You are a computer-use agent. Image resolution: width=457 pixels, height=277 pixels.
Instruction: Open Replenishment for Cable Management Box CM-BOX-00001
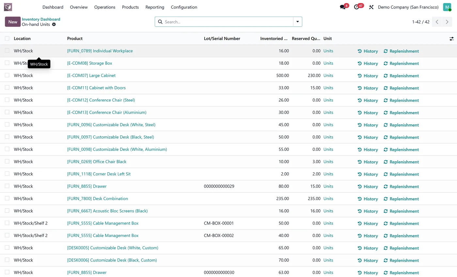pos(401,223)
